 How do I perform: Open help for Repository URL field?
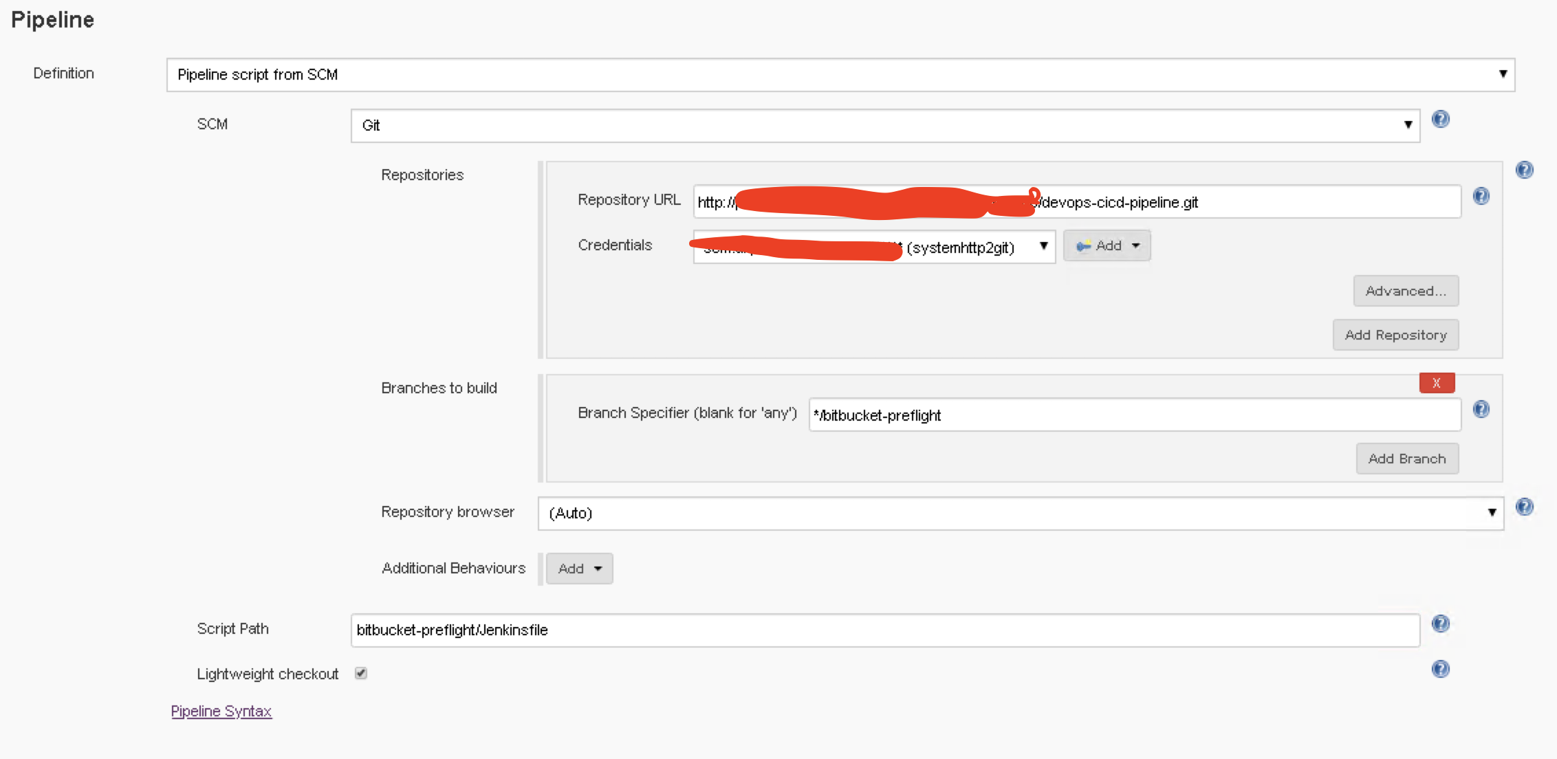pos(1481,197)
